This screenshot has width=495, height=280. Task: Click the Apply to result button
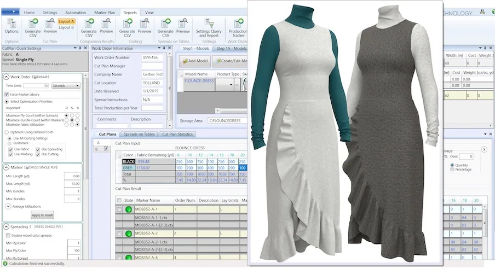tap(42, 215)
